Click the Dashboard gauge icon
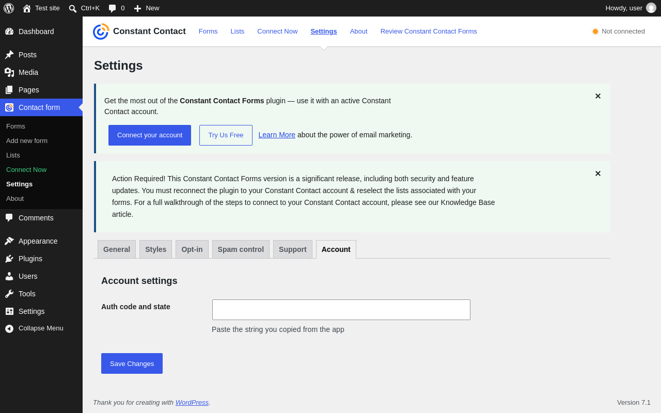661x413 pixels. click(9, 31)
